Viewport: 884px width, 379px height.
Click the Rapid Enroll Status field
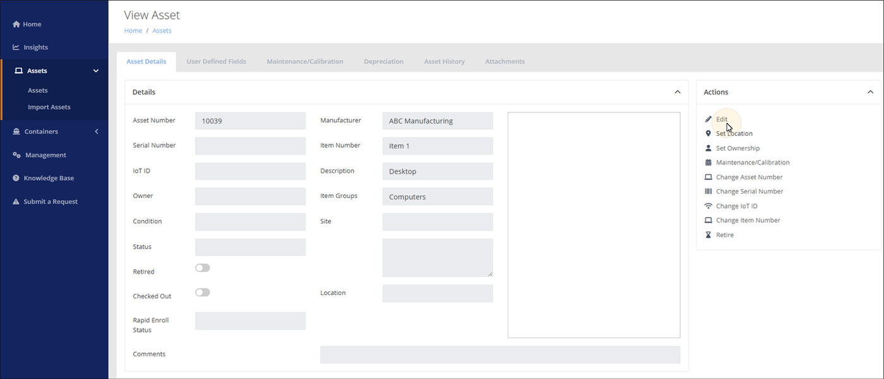(x=250, y=321)
